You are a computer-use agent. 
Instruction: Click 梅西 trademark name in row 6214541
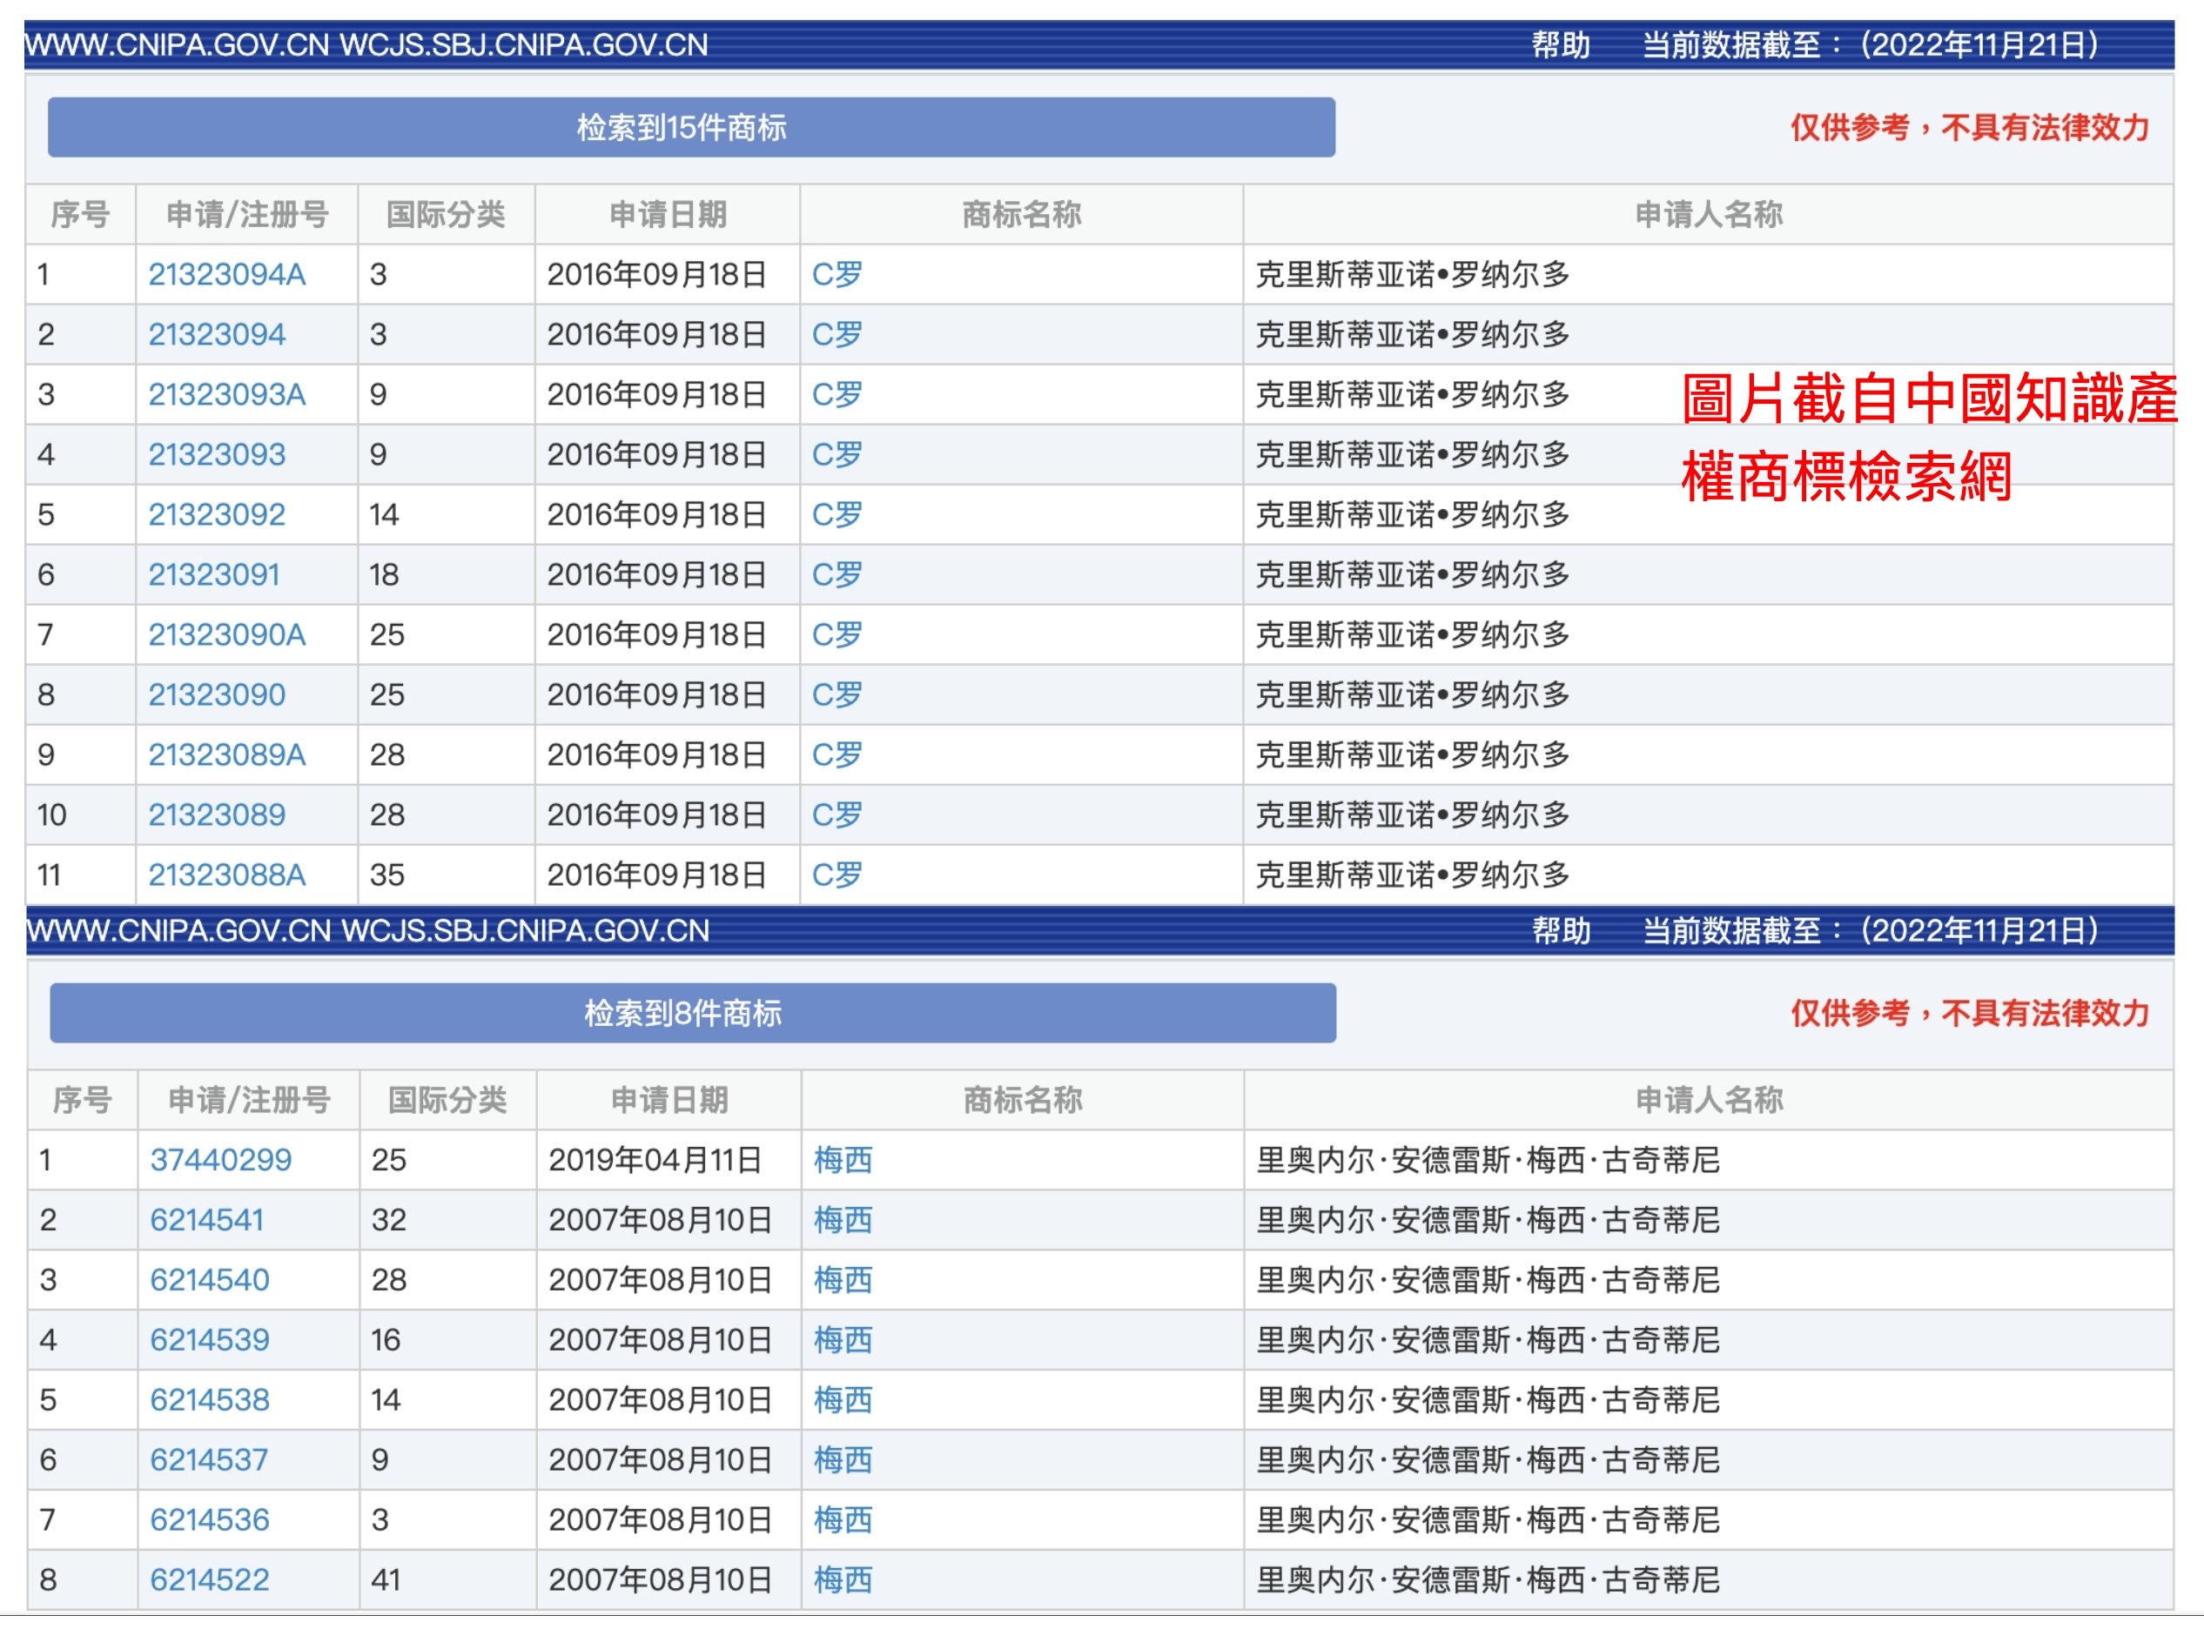pyautogui.click(x=843, y=1220)
